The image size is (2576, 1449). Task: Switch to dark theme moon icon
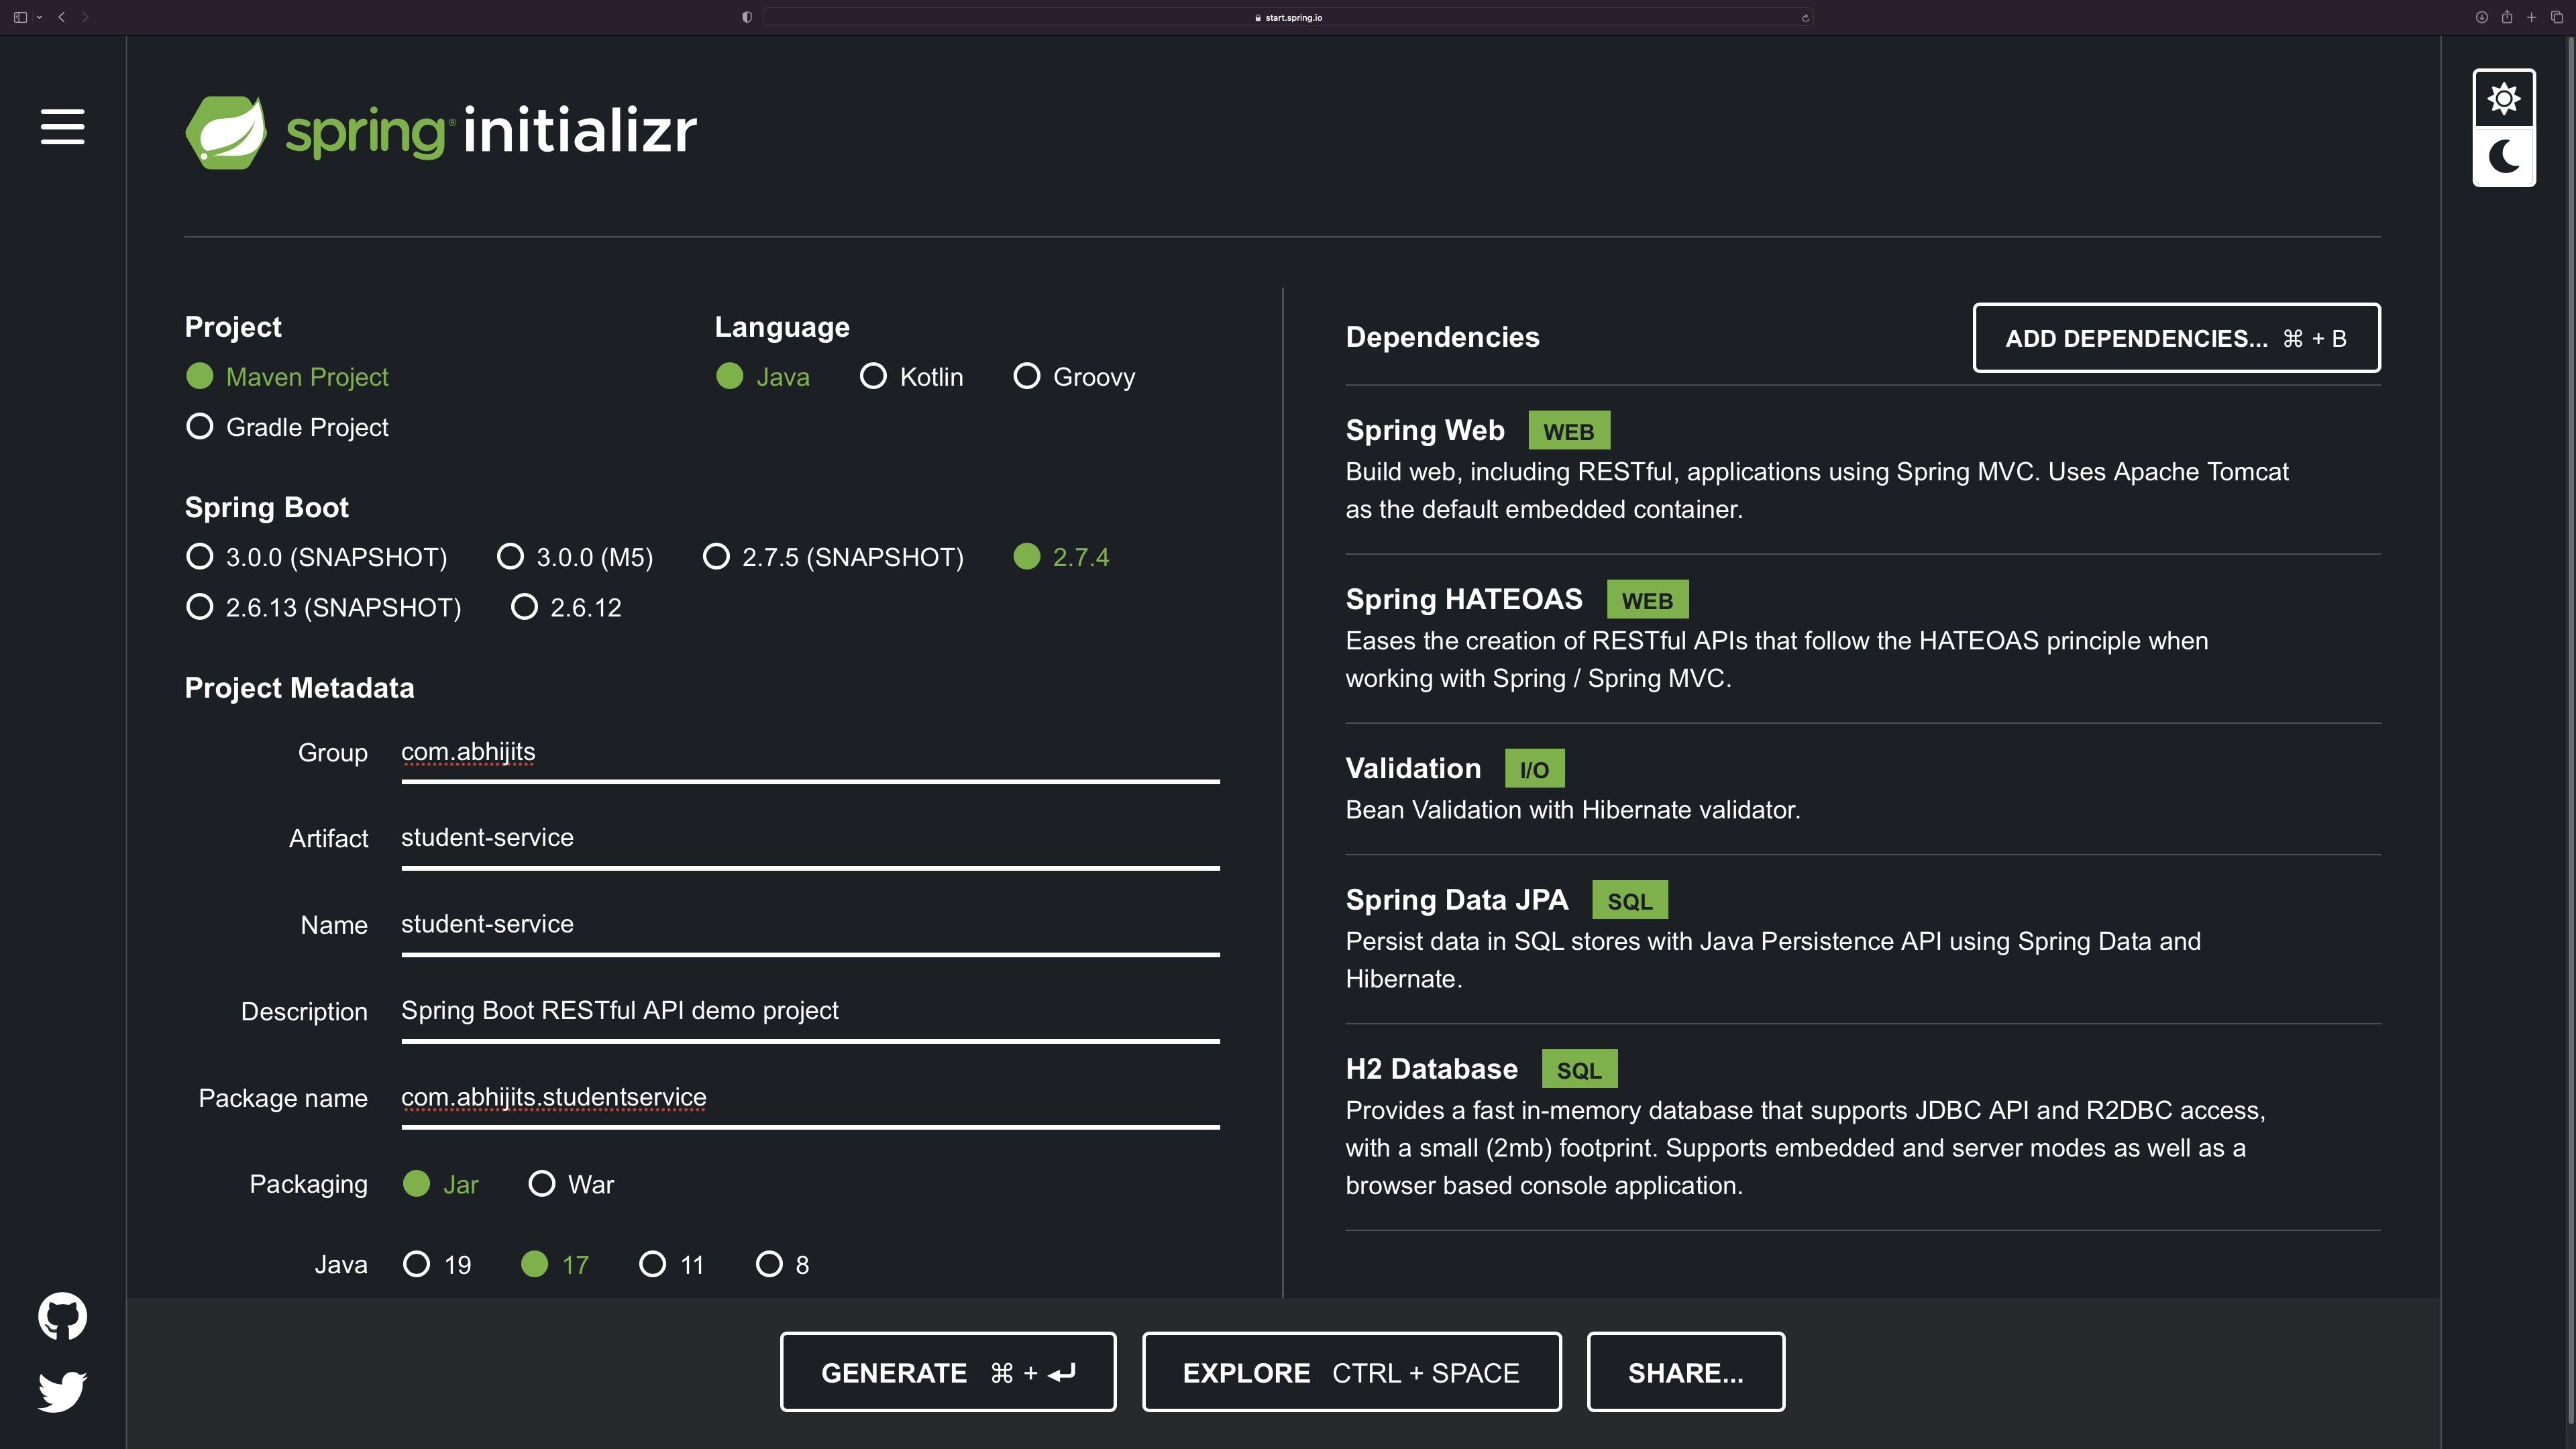(2504, 156)
